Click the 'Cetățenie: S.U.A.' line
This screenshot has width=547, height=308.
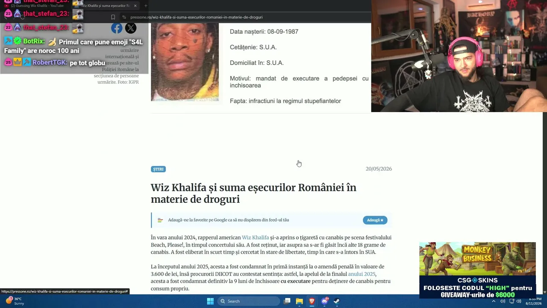pyautogui.click(x=253, y=47)
